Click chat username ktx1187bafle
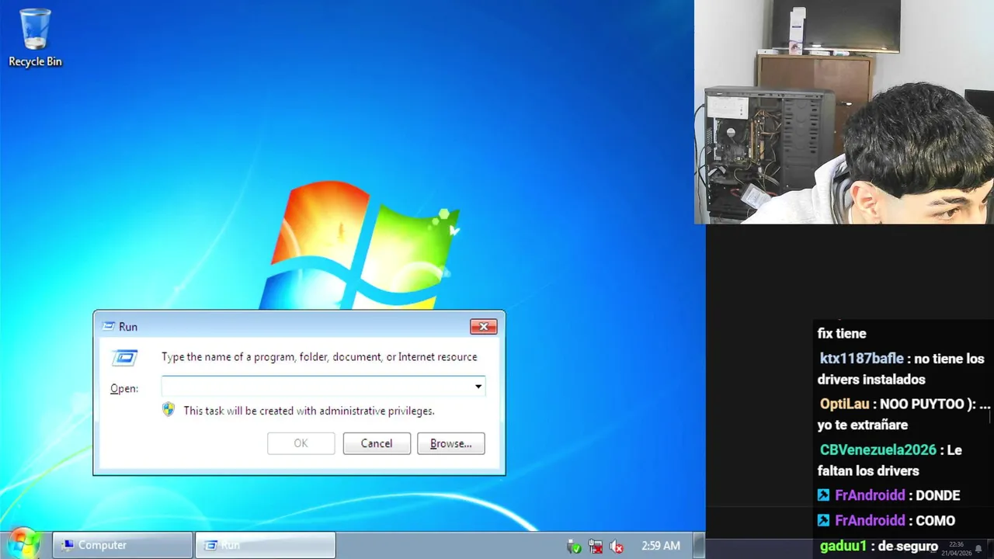Screen dimensions: 994x559 tap(862, 359)
